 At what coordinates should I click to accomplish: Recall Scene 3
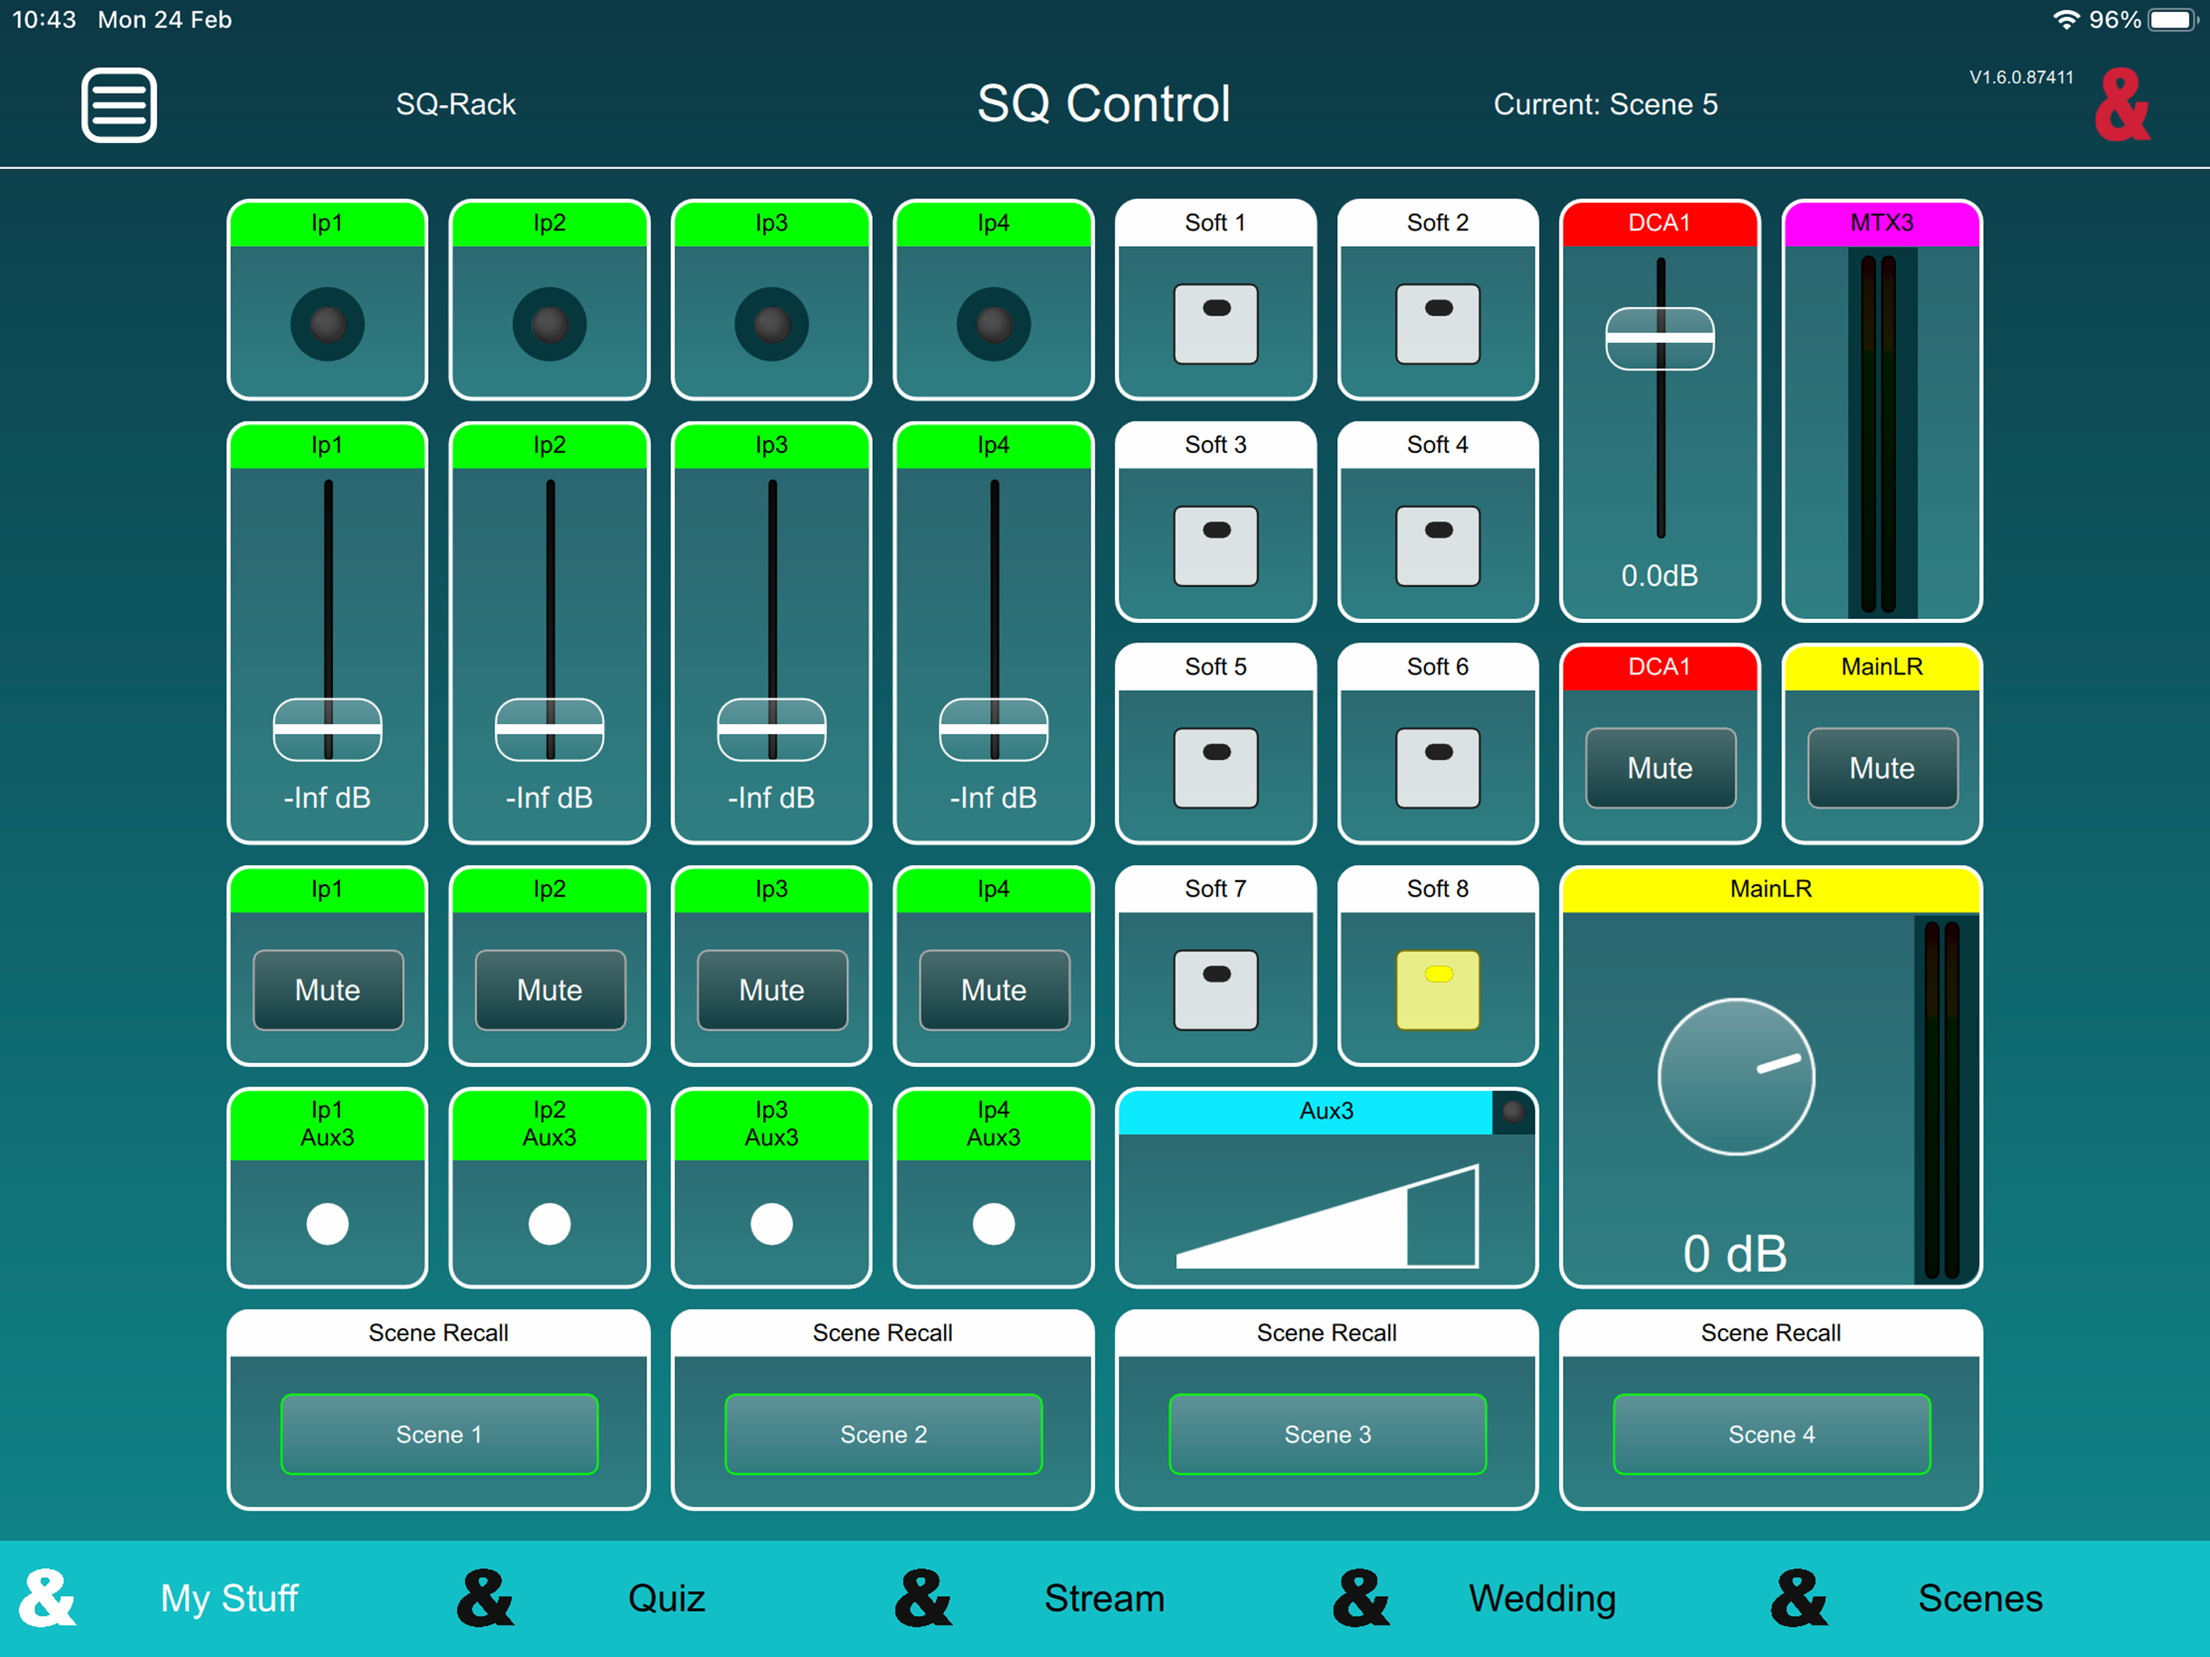pyautogui.click(x=1327, y=1435)
